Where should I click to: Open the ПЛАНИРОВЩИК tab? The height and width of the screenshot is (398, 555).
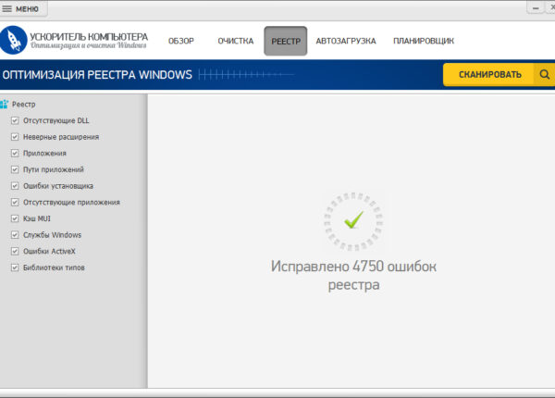(x=423, y=42)
